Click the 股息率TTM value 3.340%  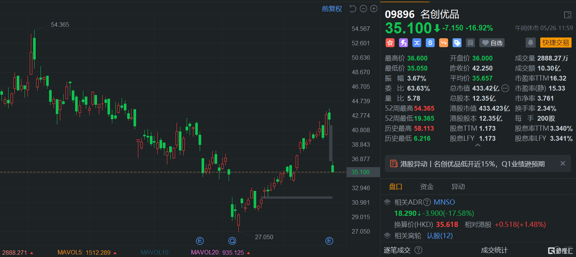click(562, 128)
